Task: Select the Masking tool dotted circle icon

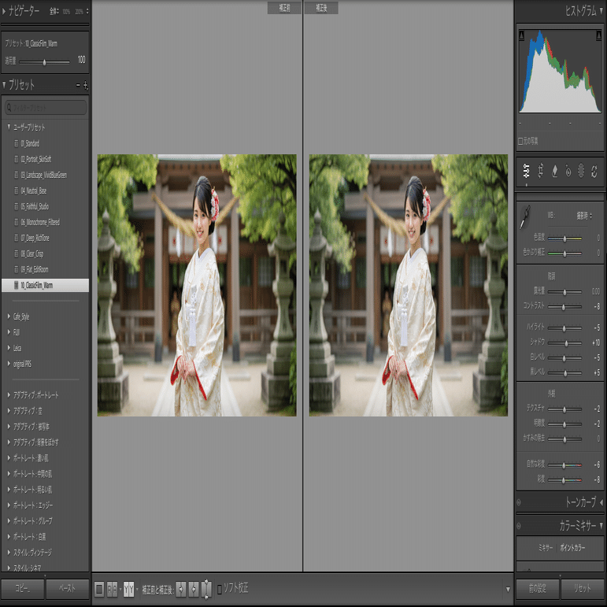Action: pyautogui.click(x=581, y=171)
